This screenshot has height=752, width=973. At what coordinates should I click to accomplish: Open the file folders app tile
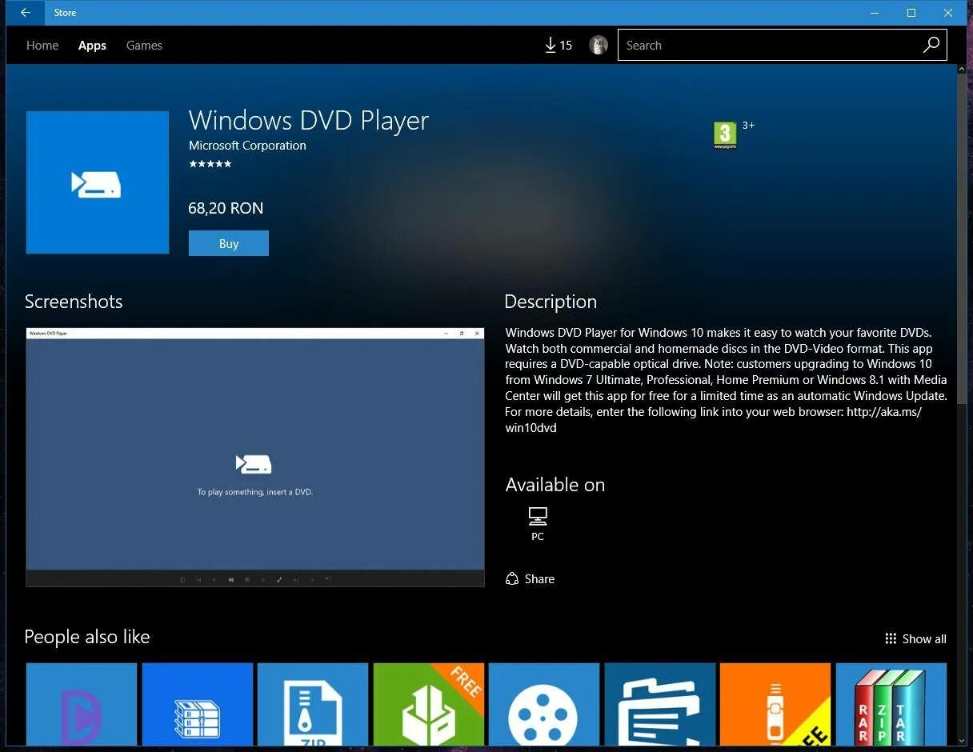[x=660, y=704]
